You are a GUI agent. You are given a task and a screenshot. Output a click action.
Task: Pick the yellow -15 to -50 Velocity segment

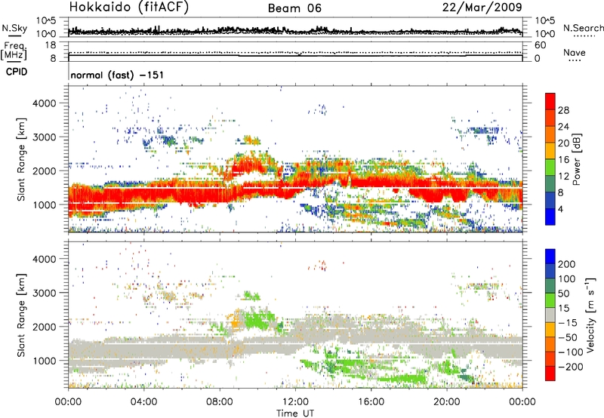[550, 330]
